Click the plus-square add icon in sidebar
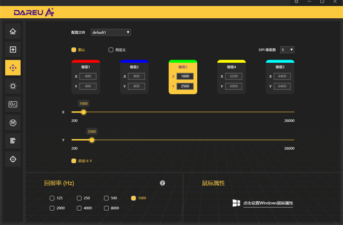The width and height of the screenshot is (343, 225). [13, 49]
